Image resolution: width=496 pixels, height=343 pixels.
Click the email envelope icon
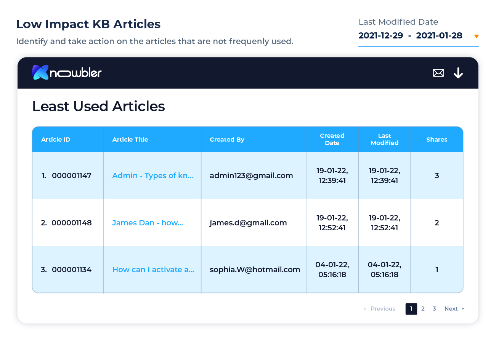click(x=438, y=73)
